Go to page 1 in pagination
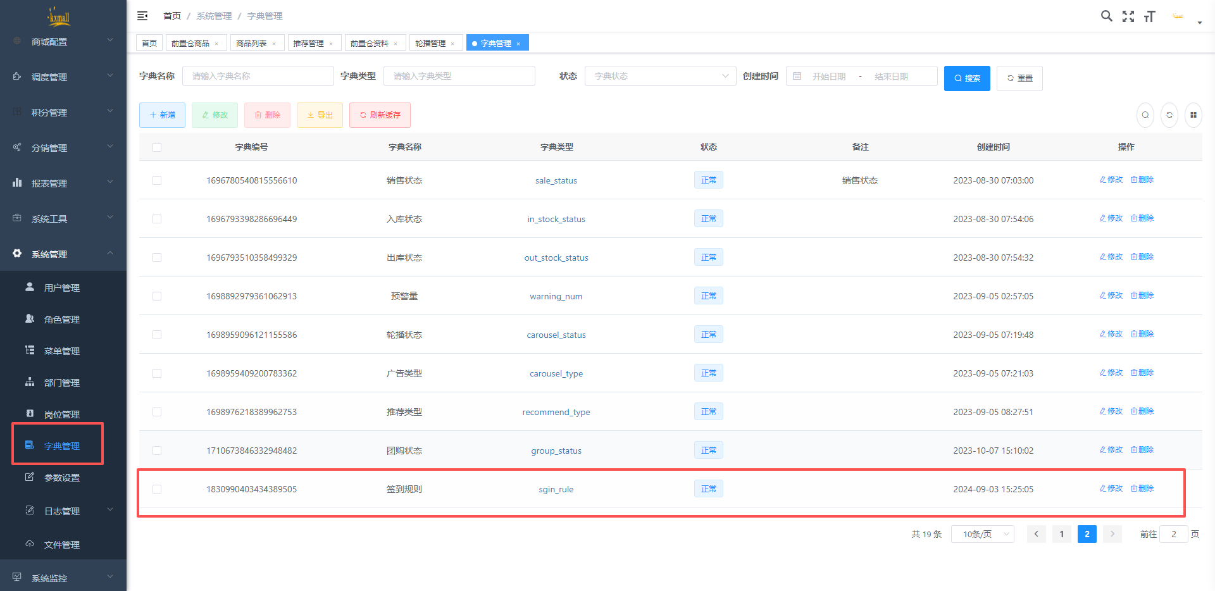This screenshot has width=1215, height=591. (x=1061, y=534)
